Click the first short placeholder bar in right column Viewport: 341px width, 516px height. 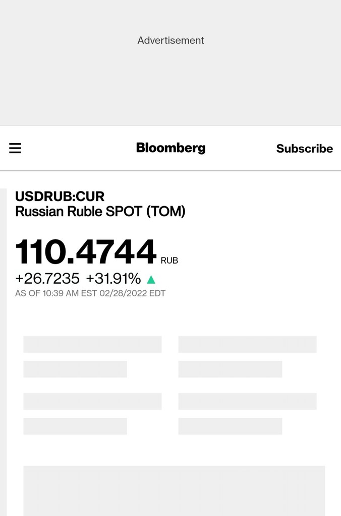tap(230, 369)
